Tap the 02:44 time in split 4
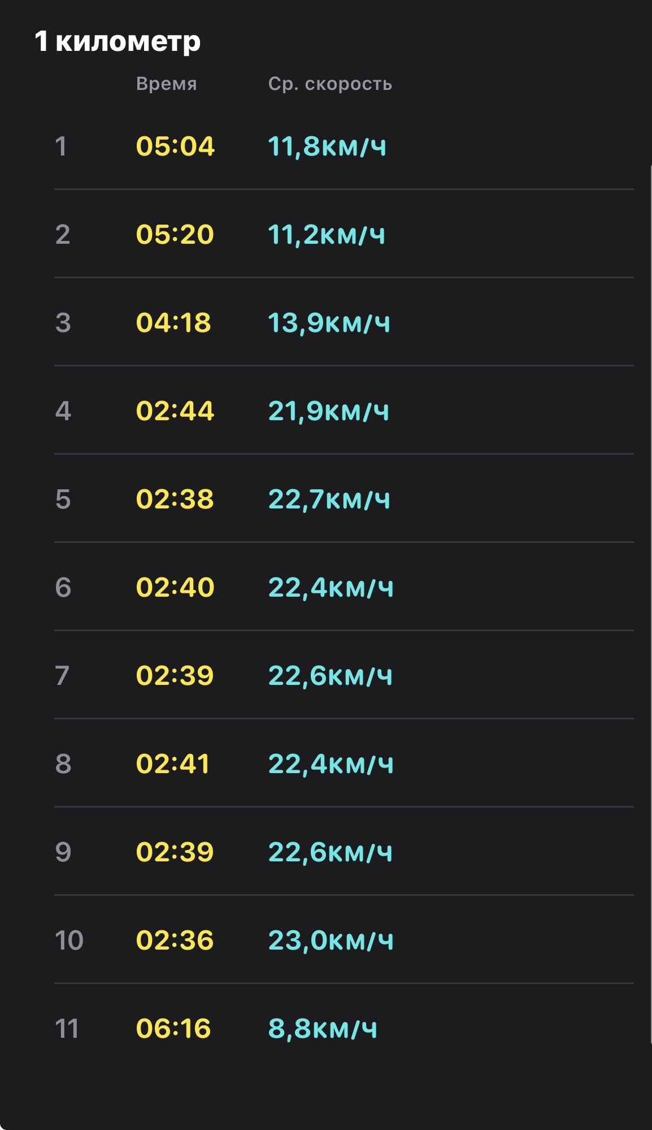 click(x=175, y=411)
